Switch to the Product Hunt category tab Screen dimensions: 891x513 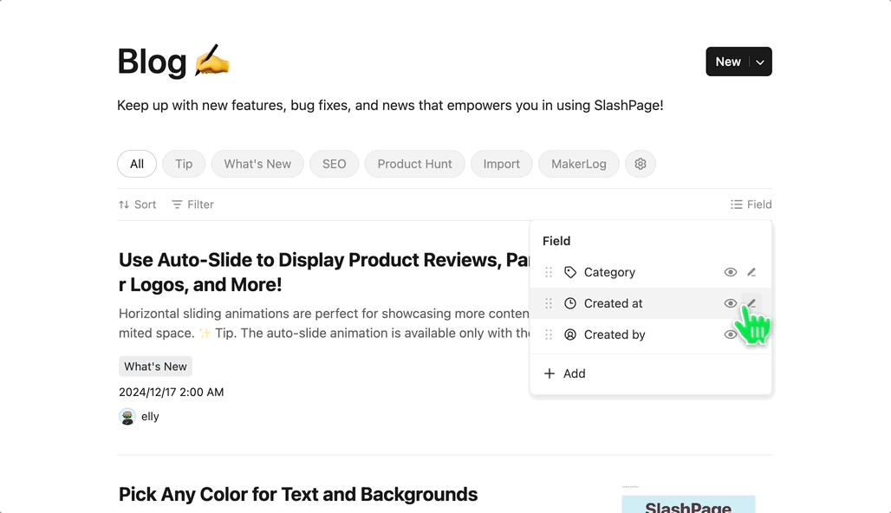point(415,164)
